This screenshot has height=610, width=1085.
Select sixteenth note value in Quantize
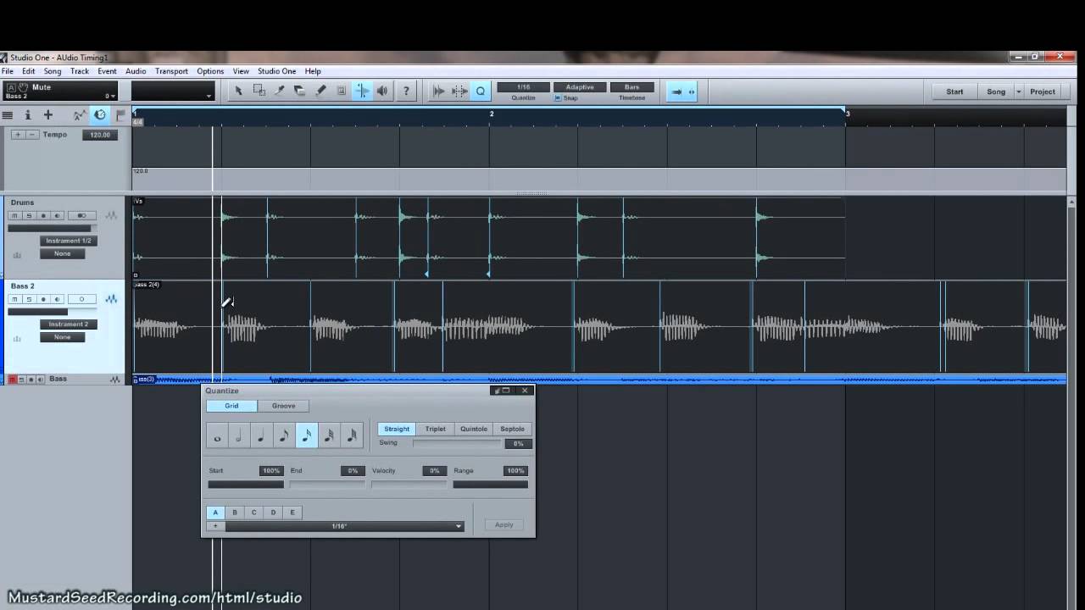coord(307,435)
